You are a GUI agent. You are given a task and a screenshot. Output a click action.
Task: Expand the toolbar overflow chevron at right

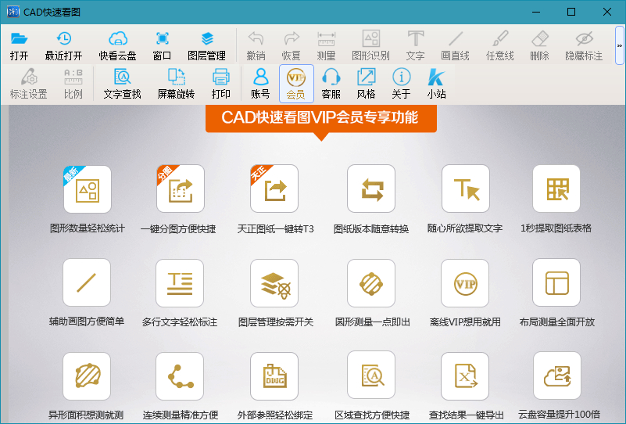point(619,45)
